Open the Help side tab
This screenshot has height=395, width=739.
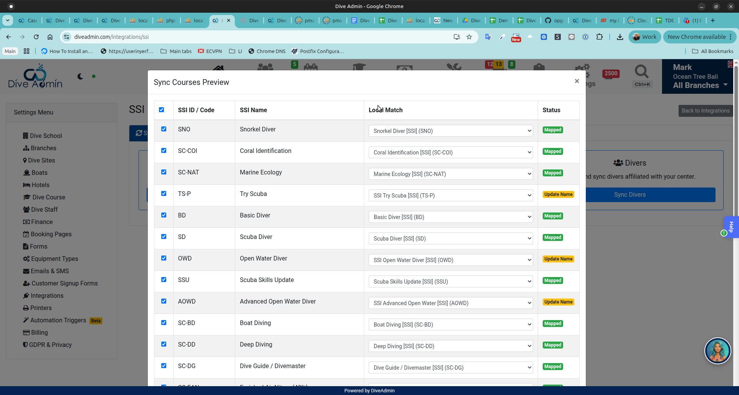(731, 227)
